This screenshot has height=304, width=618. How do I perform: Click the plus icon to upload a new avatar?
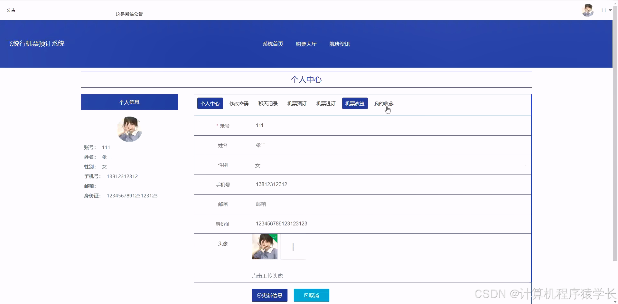[x=293, y=247]
